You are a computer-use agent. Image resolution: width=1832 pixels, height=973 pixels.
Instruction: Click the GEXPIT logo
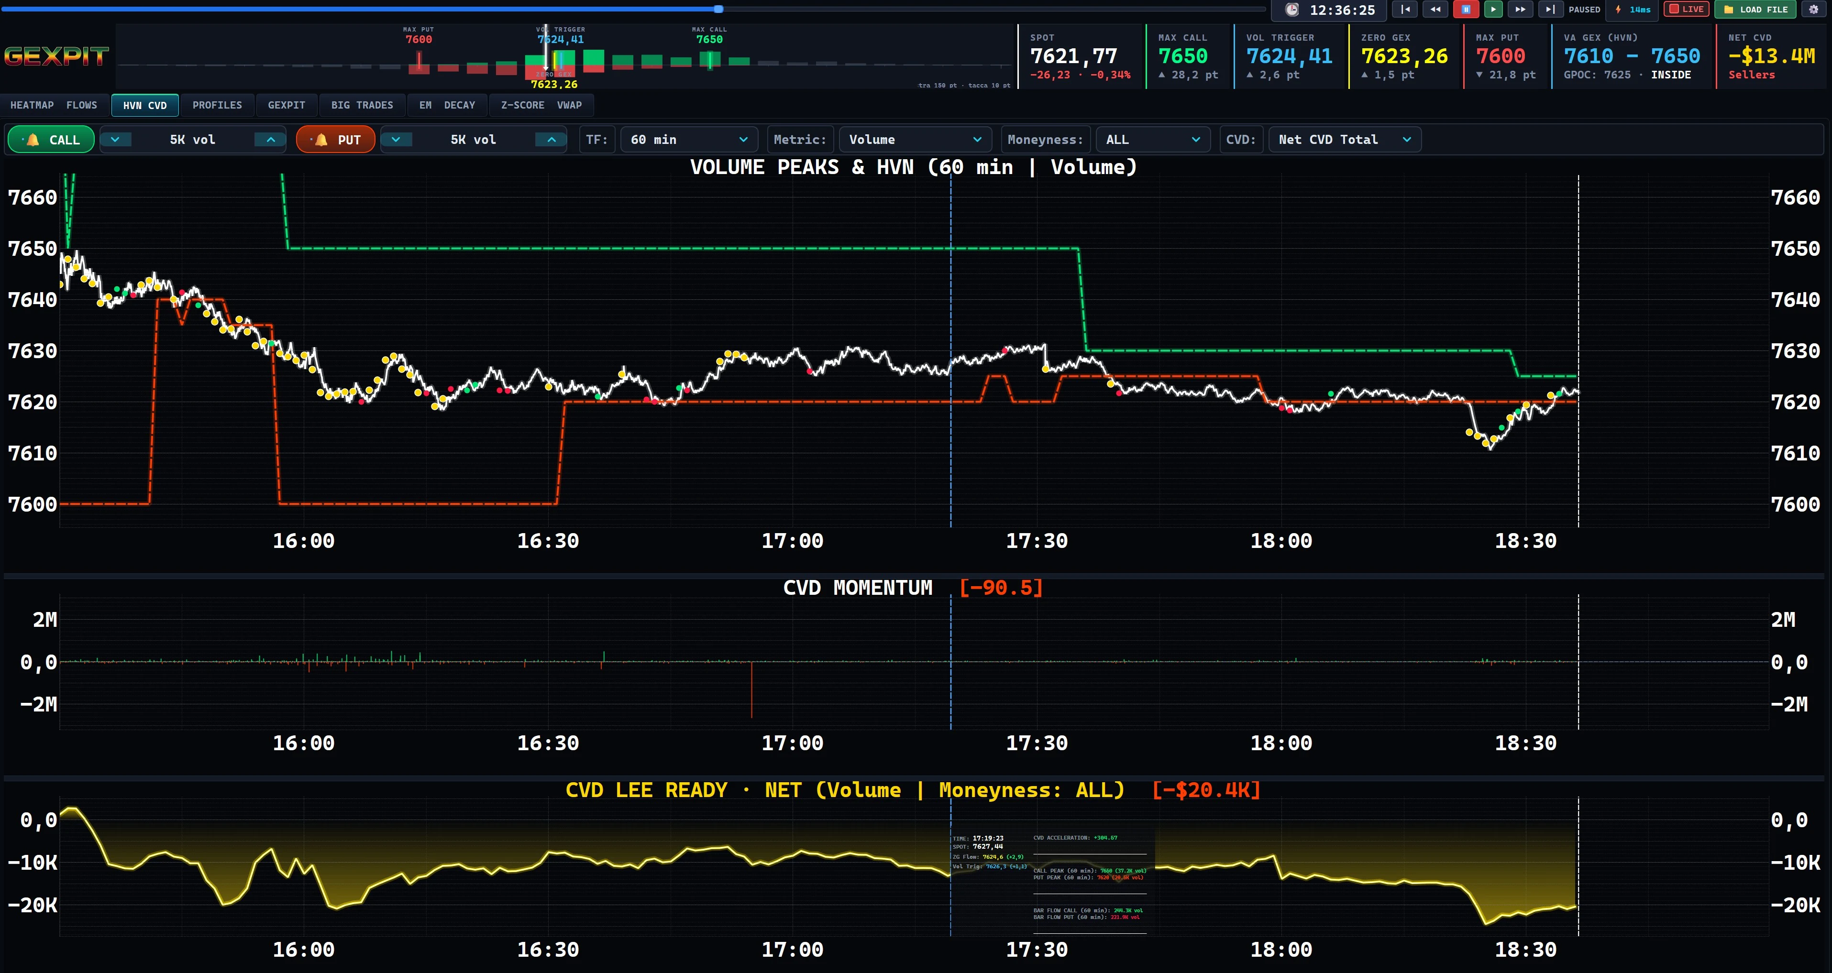click(x=56, y=56)
